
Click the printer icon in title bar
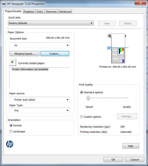click(4, 4)
